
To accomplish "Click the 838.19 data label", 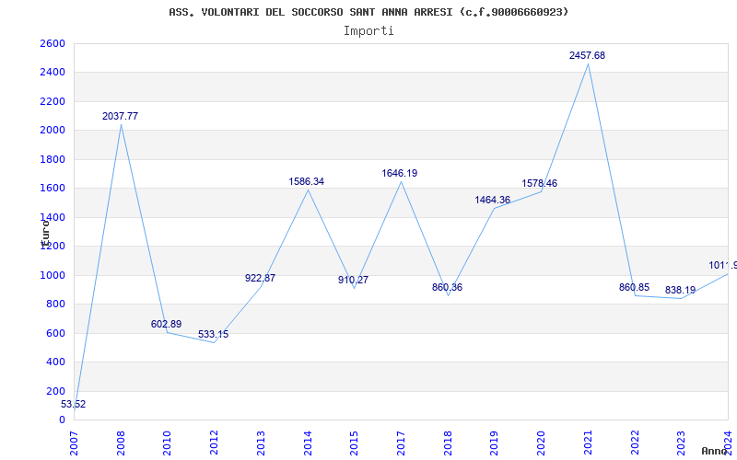I will point(680,291).
